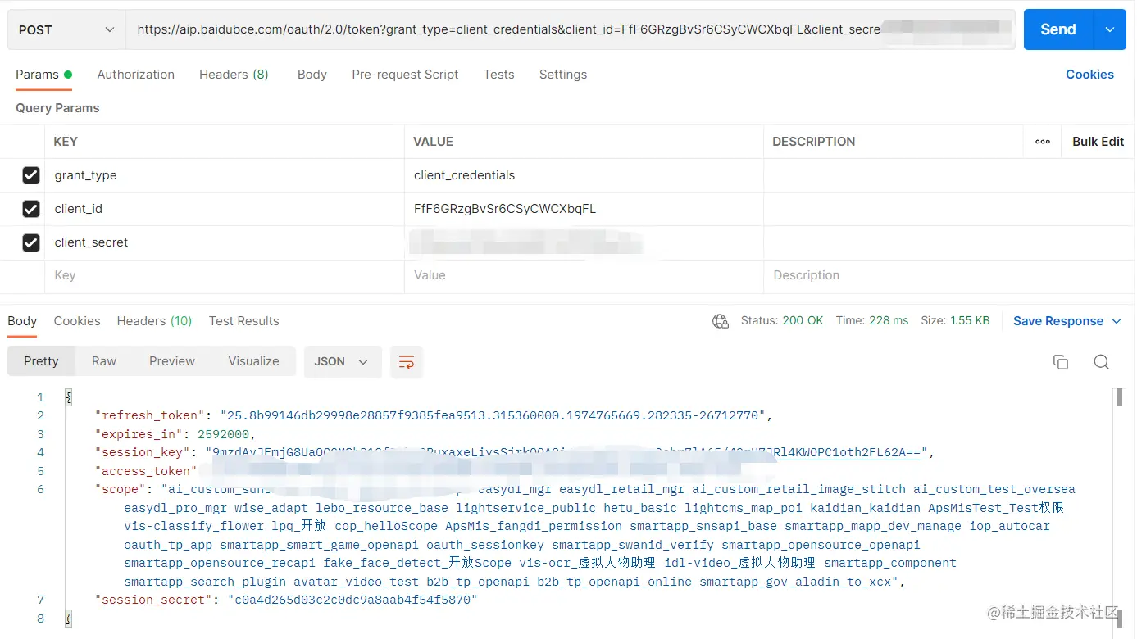Viewport: 1137px width, 639px height.
Task: Open the request Headers (8) tab
Action: tap(234, 75)
